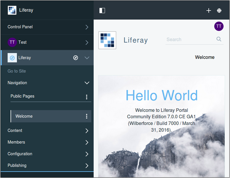Click into the Search input field
Viewport: 230px width, 178px height.
(x=189, y=40)
